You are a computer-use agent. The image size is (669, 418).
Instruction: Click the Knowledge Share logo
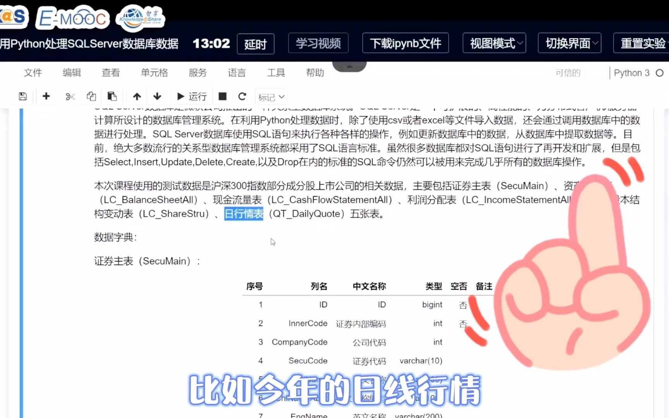141,18
